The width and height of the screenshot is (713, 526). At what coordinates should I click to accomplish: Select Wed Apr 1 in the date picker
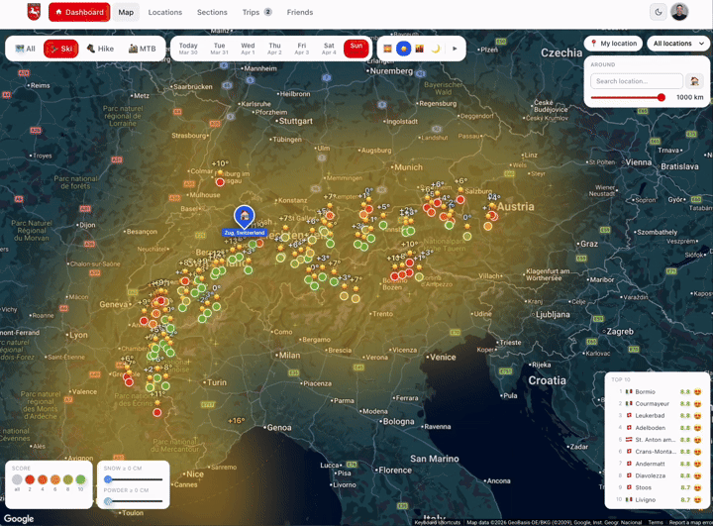pos(248,49)
